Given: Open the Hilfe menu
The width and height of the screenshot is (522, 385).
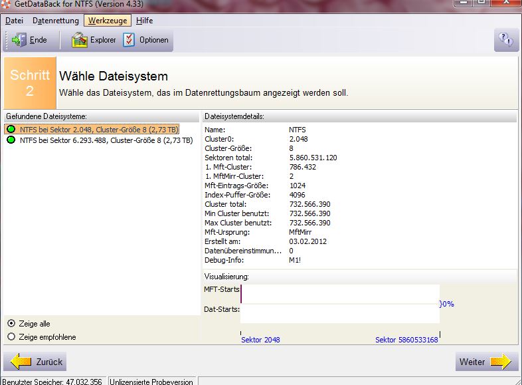Looking at the screenshot, I should pyautogui.click(x=145, y=21).
